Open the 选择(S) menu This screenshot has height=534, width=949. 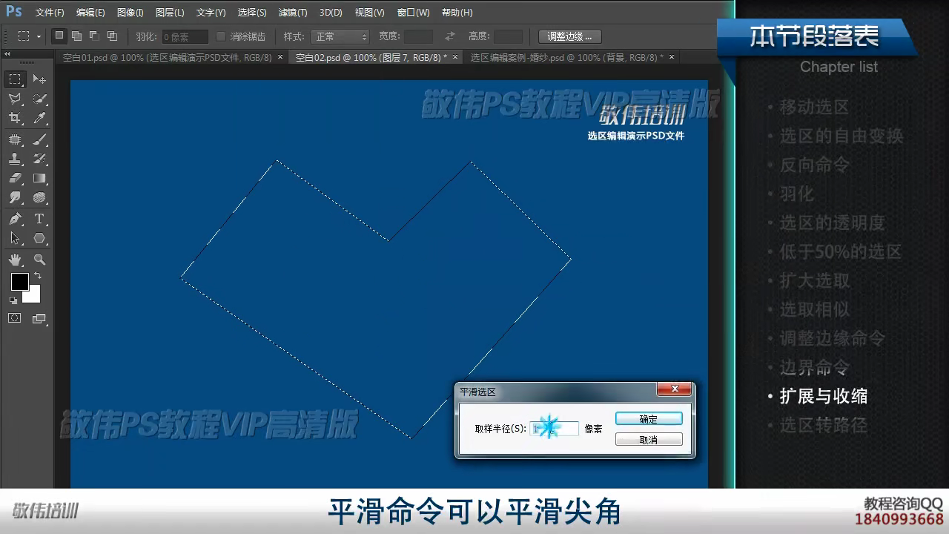252,13
